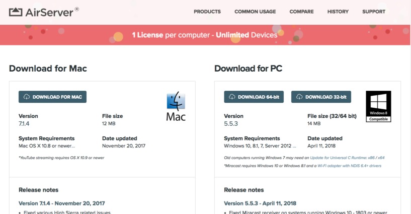This screenshot has width=411, height=214.
Task: Click the November 20, 2017 date
Action: click(124, 146)
